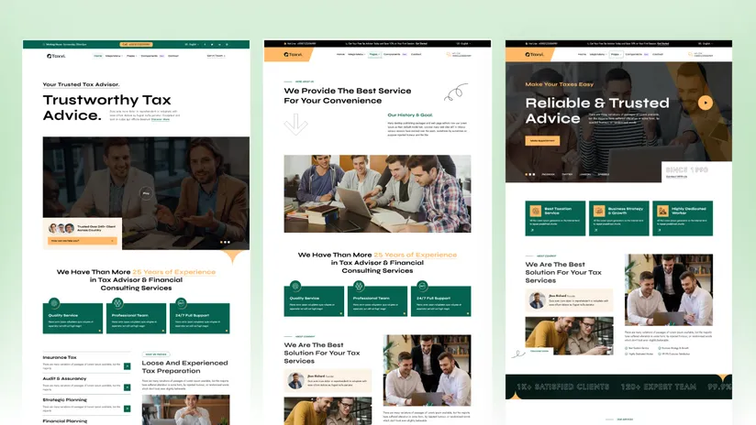Click the Taxvi logo on Trustworthy Tax page

tap(56, 56)
